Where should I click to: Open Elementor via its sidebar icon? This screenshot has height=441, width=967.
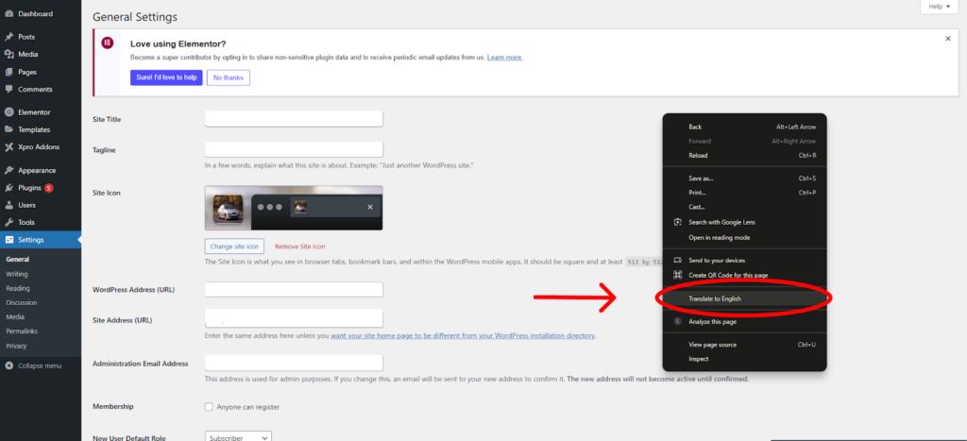9,112
